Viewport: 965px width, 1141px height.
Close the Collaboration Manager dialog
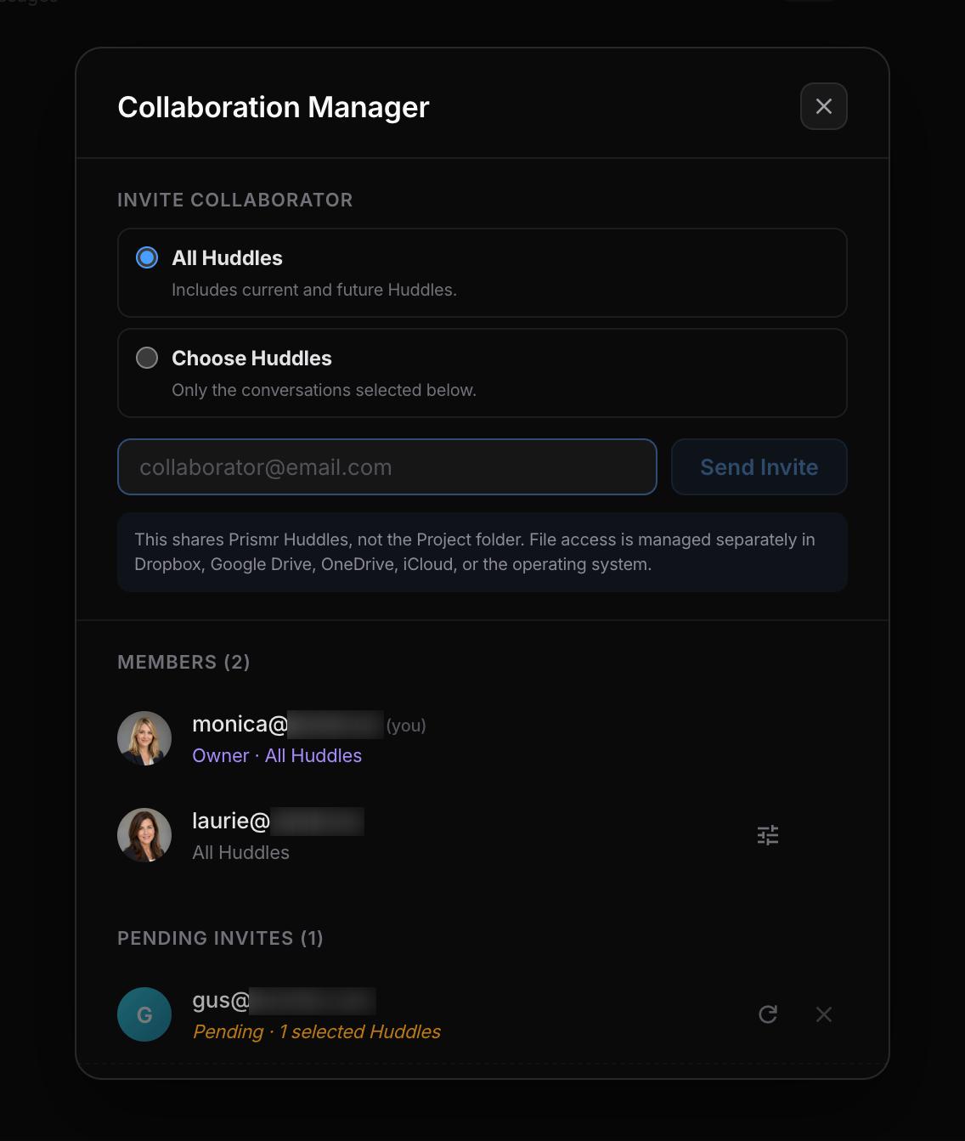(x=823, y=106)
